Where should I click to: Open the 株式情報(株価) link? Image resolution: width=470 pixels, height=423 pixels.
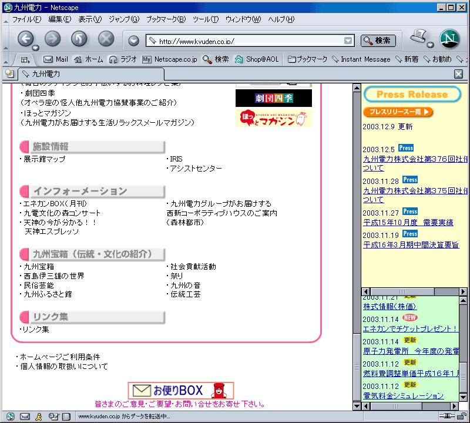[x=390, y=307]
